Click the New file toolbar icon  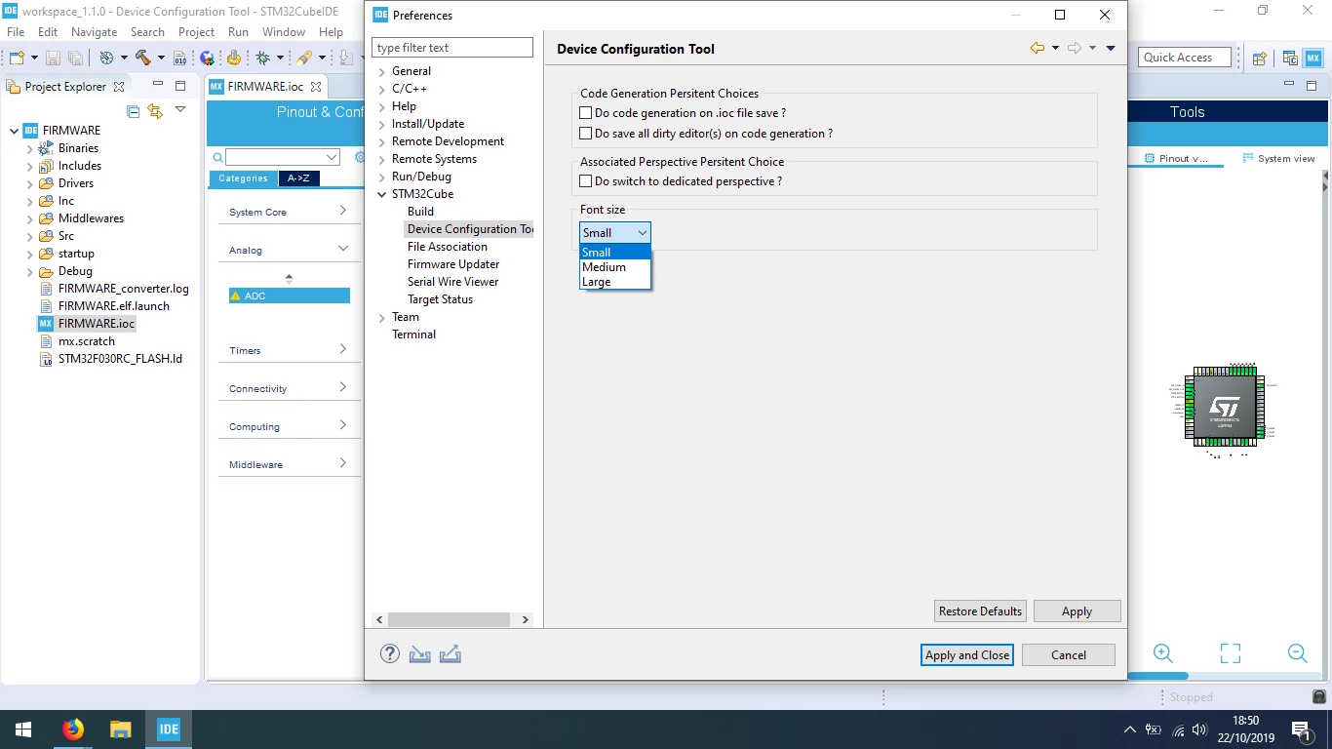[x=15, y=58]
